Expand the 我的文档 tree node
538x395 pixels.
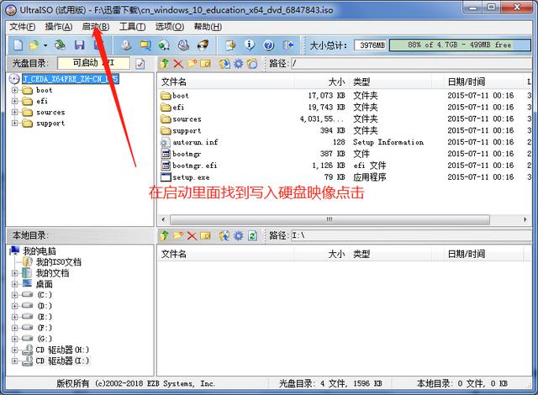[x=14, y=273]
